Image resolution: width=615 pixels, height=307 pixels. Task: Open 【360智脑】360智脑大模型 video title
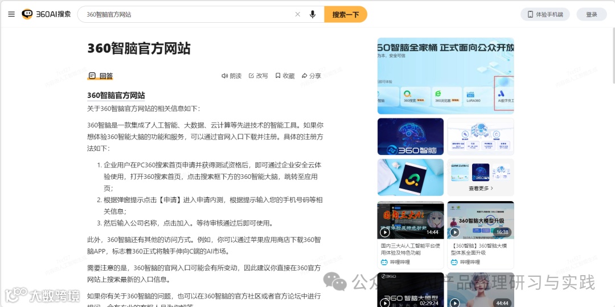(x=479, y=249)
